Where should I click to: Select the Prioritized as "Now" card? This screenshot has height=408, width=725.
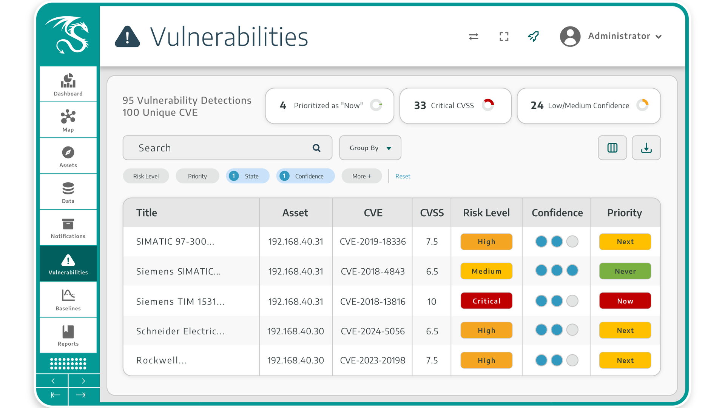pos(329,106)
